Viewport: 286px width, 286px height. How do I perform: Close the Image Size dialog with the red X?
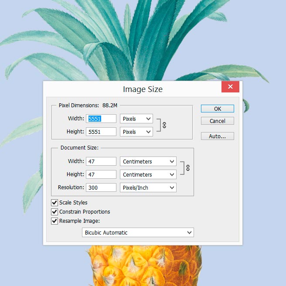point(230,86)
